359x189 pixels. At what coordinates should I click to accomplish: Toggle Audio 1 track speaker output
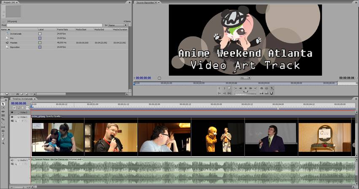(x=12, y=160)
